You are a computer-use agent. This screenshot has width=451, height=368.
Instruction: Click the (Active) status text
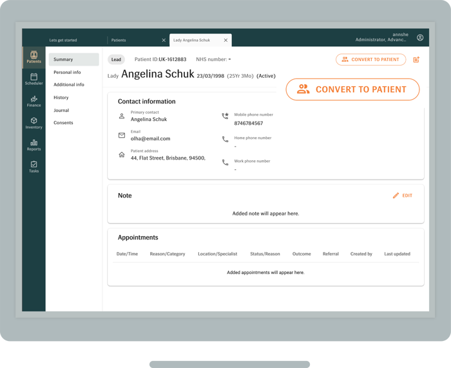[265, 76]
